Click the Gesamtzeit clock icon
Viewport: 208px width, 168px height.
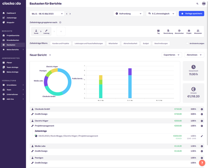click(x=193, y=67)
